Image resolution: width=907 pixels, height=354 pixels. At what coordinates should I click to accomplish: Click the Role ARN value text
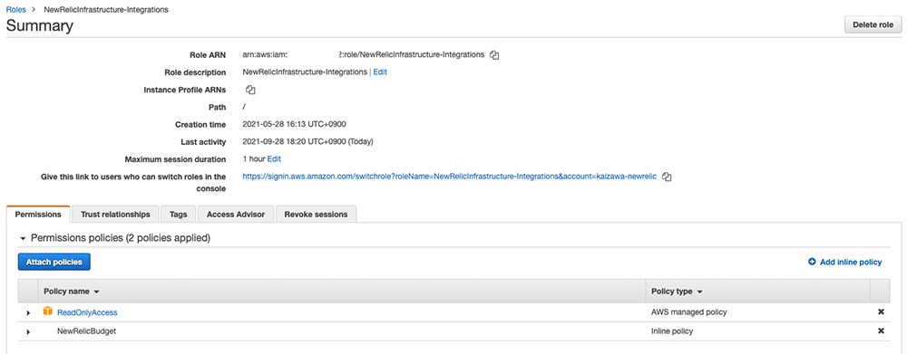coord(364,55)
